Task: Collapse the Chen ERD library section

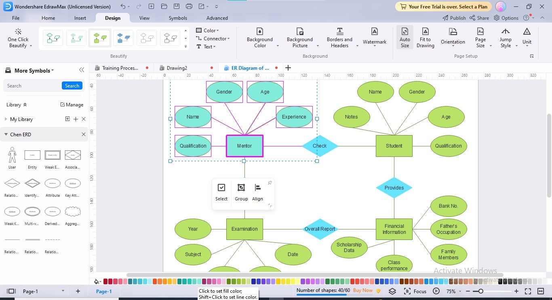Action: click(x=6, y=134)
